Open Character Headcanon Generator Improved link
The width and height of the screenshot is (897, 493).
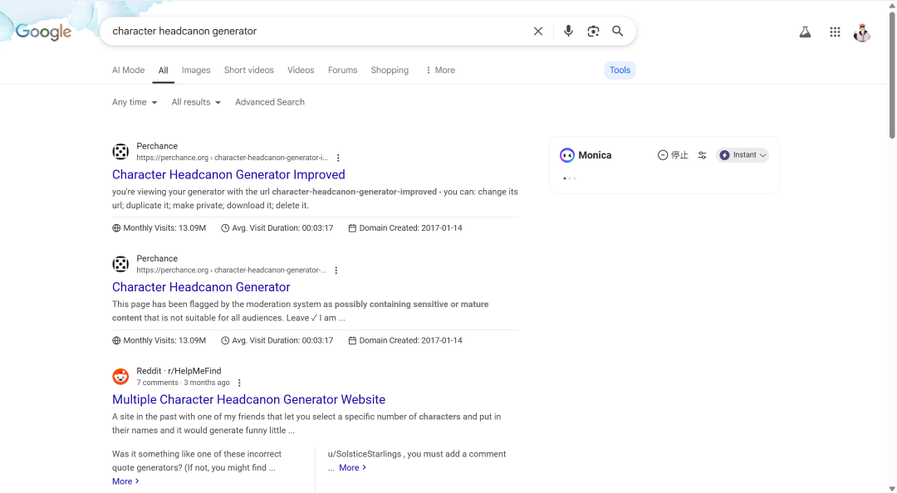[228, 174]
